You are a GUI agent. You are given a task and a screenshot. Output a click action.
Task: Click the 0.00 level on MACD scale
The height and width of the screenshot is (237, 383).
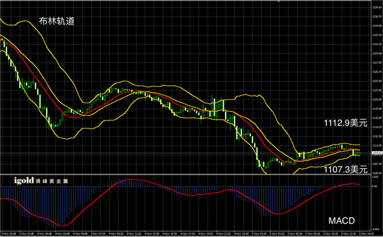374,186
